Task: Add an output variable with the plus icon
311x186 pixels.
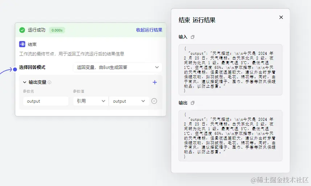Action: [x=155, y=82]
